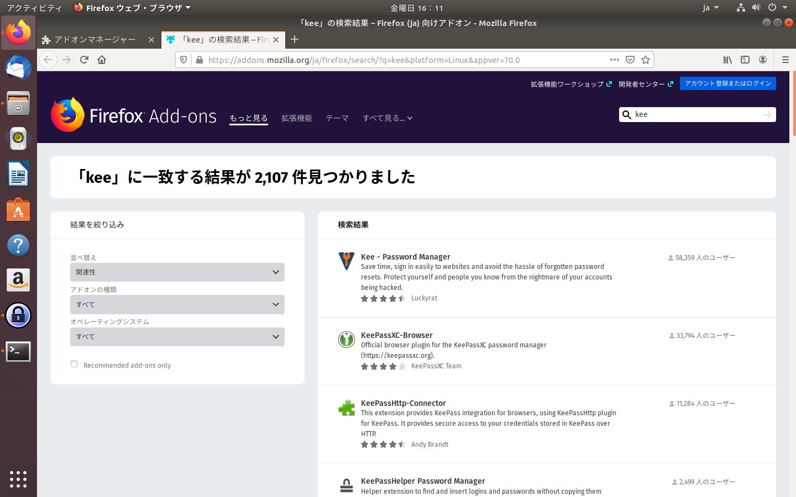Reload the current page
Screen dimensions: 796x497
coord(84,60)
